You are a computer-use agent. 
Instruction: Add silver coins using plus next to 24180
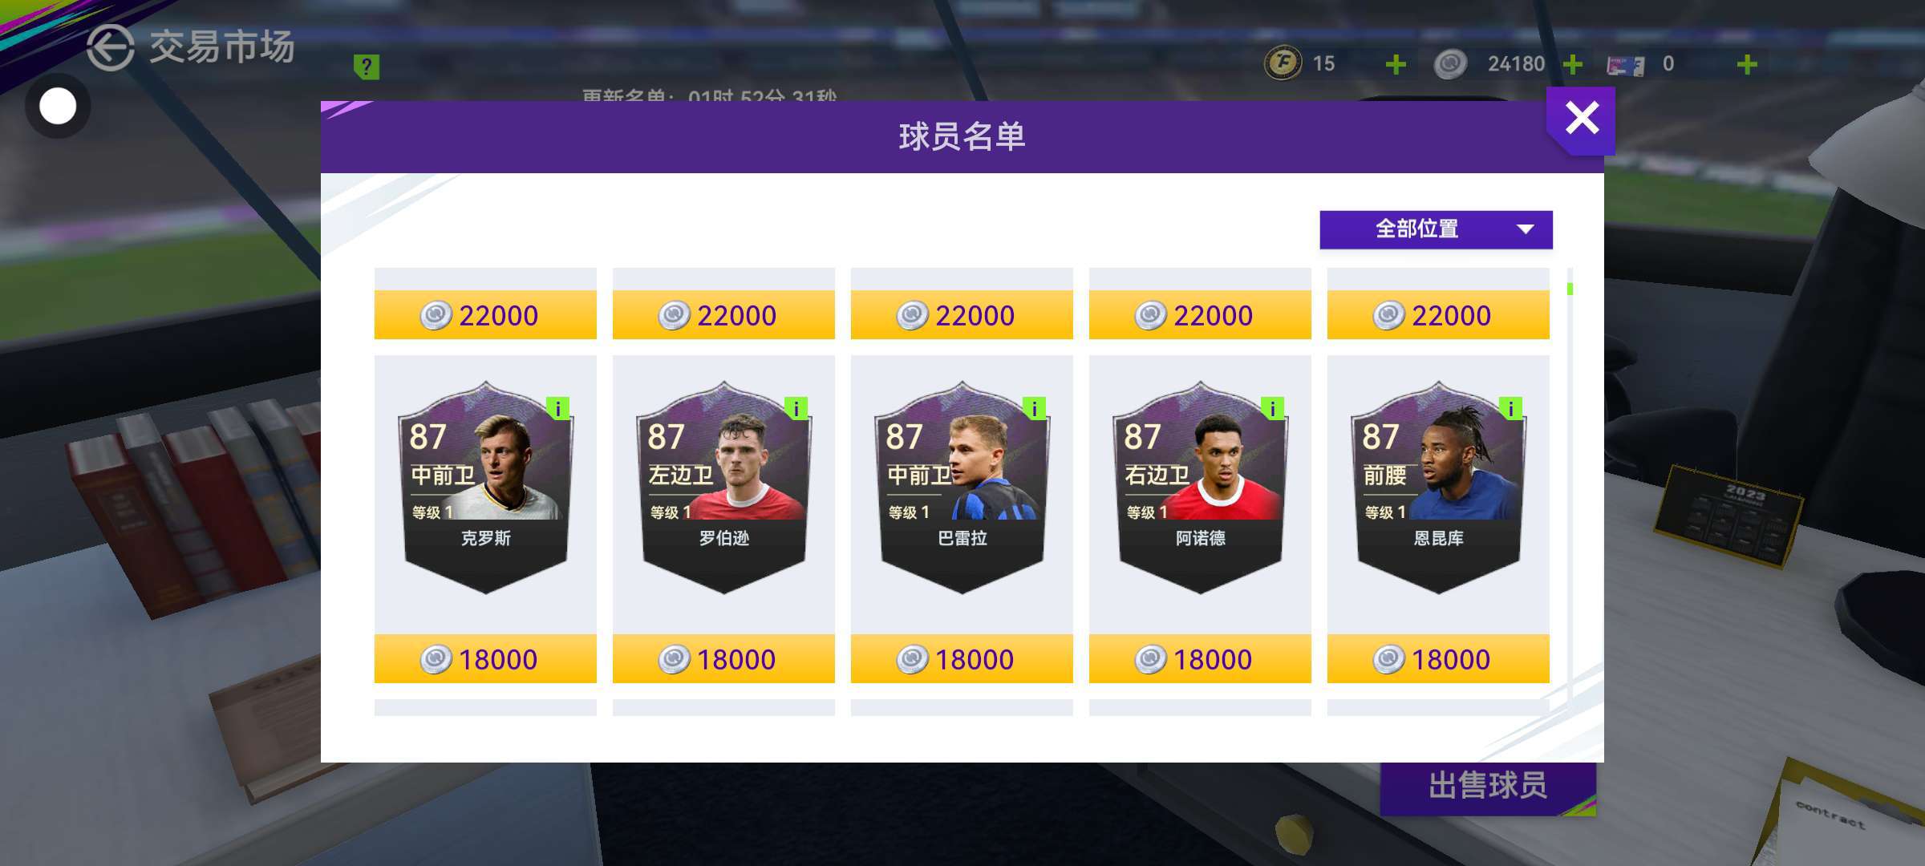pos(1573,64)
